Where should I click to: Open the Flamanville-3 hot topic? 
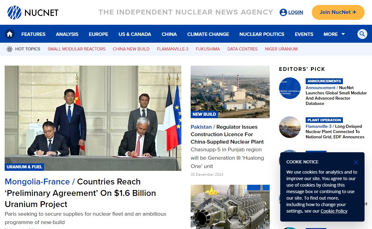tap(173, 49)
